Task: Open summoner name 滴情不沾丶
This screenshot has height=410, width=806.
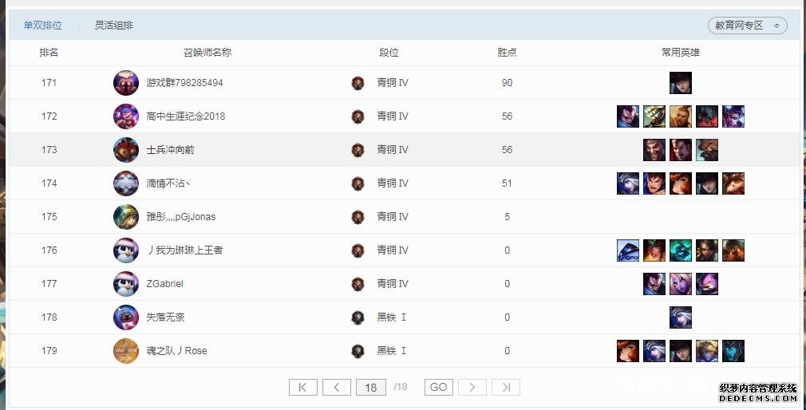Action: pyautogui.click(x=168, y=183)
